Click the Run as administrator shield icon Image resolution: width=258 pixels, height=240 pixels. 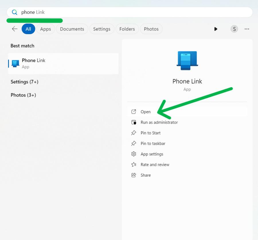click(x=134, y=122)
